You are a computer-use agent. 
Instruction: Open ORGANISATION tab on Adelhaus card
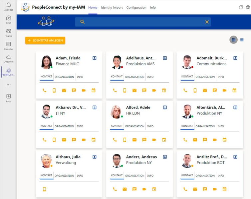click(134, 77)
